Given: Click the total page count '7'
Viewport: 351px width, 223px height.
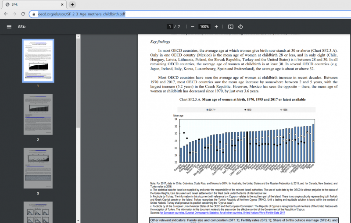Looking at the screenshot, I should [x=179, y=27].
